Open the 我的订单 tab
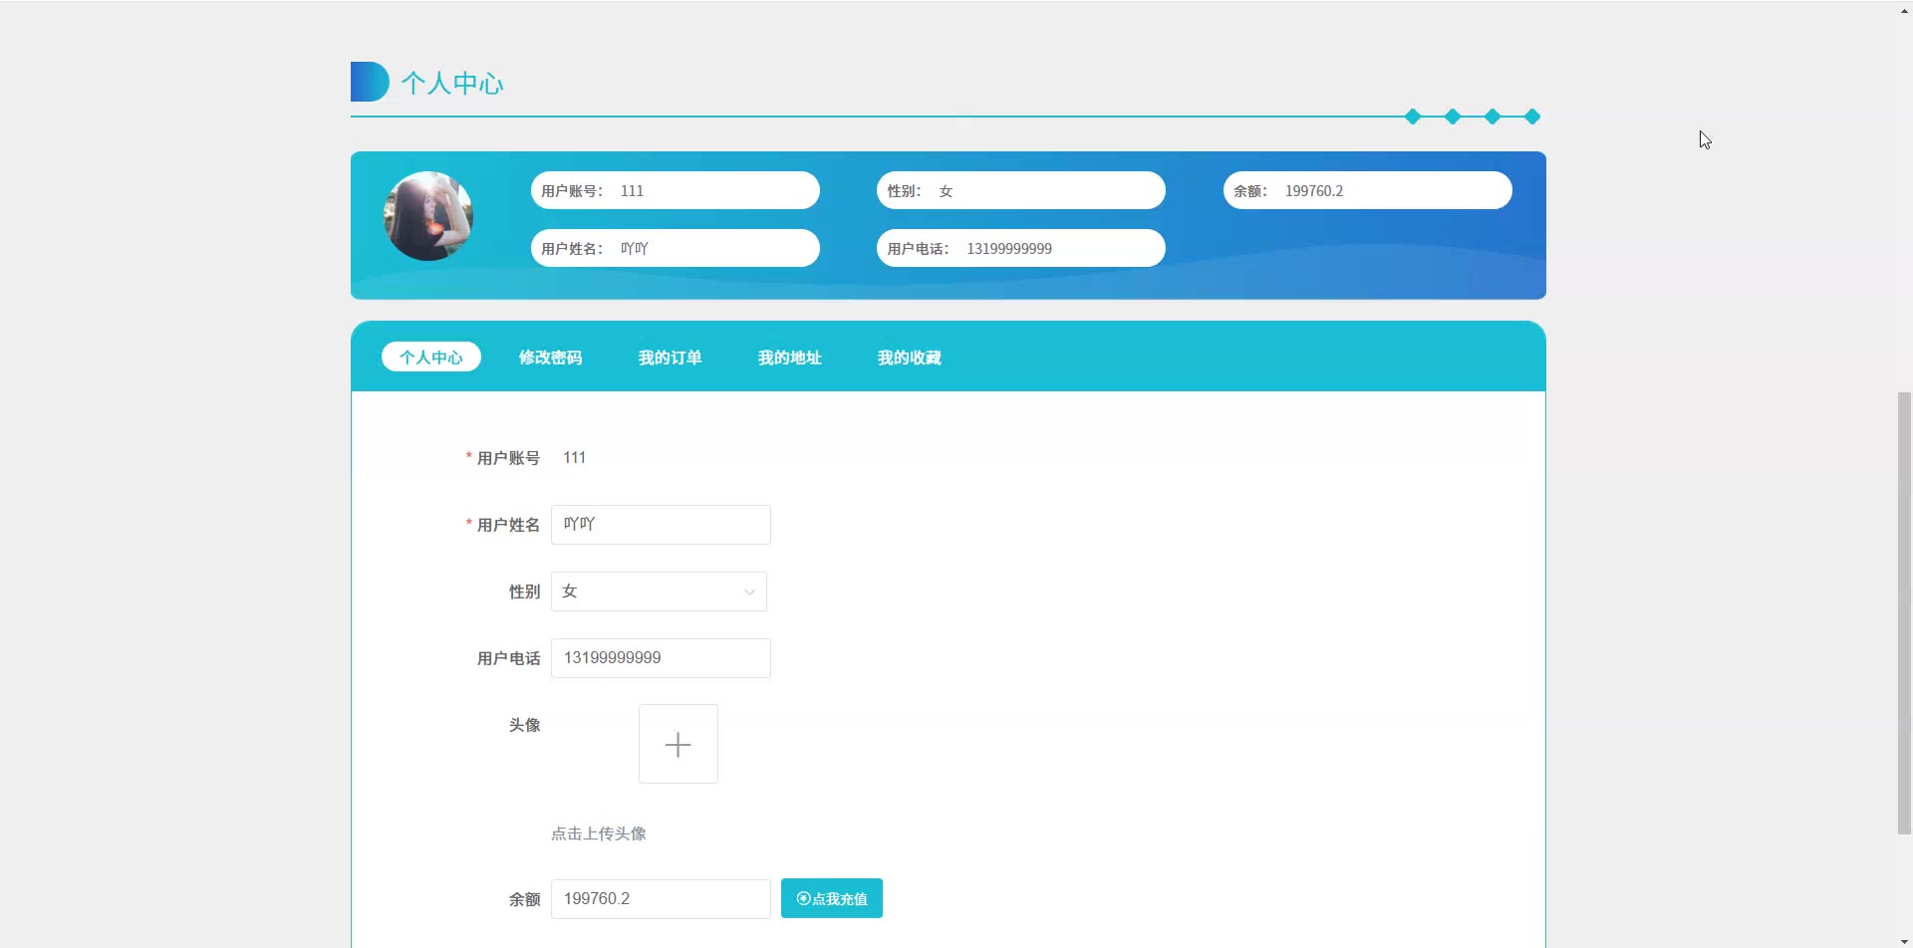 click(x=670, y=357)
